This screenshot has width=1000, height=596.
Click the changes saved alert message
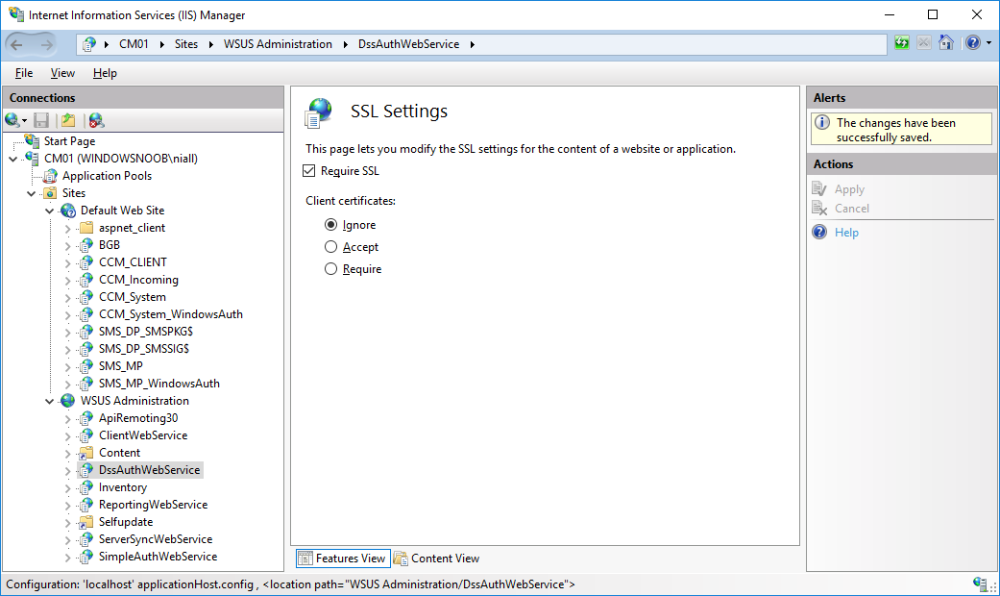tap(901, 130)
